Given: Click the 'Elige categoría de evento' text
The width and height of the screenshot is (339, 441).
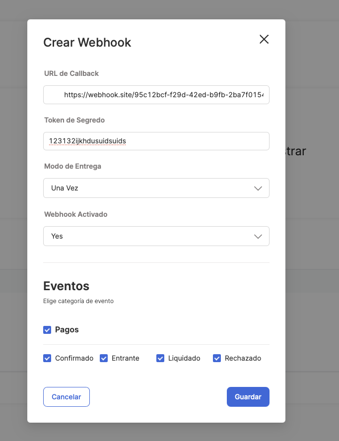Looking at the screenshot, I should 78,301.
